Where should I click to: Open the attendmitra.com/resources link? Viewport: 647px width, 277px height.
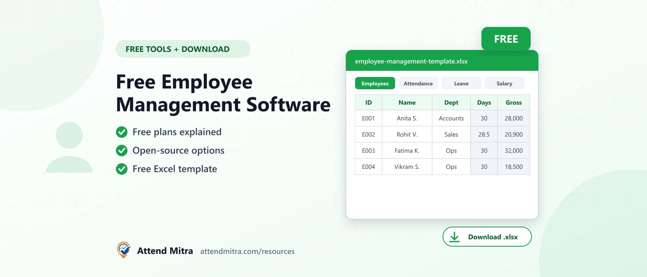(247, 251)
